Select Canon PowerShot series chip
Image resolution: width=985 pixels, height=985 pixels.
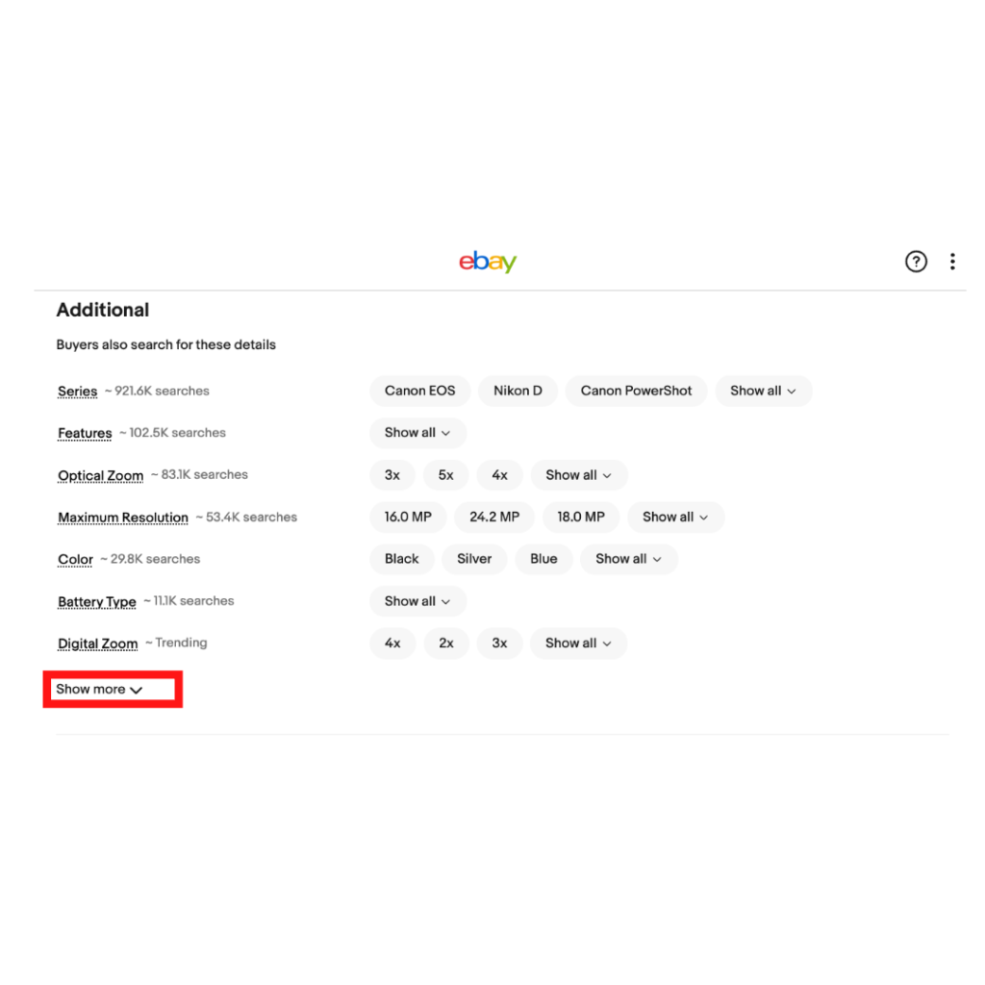[x=636, y=391]
